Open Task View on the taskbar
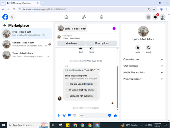This screenshot has height=128, width=170. 53,125
